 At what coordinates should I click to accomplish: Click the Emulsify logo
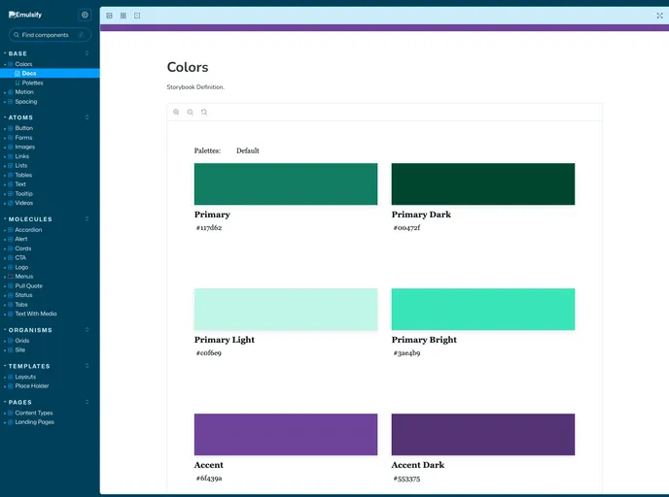[25, 15]
